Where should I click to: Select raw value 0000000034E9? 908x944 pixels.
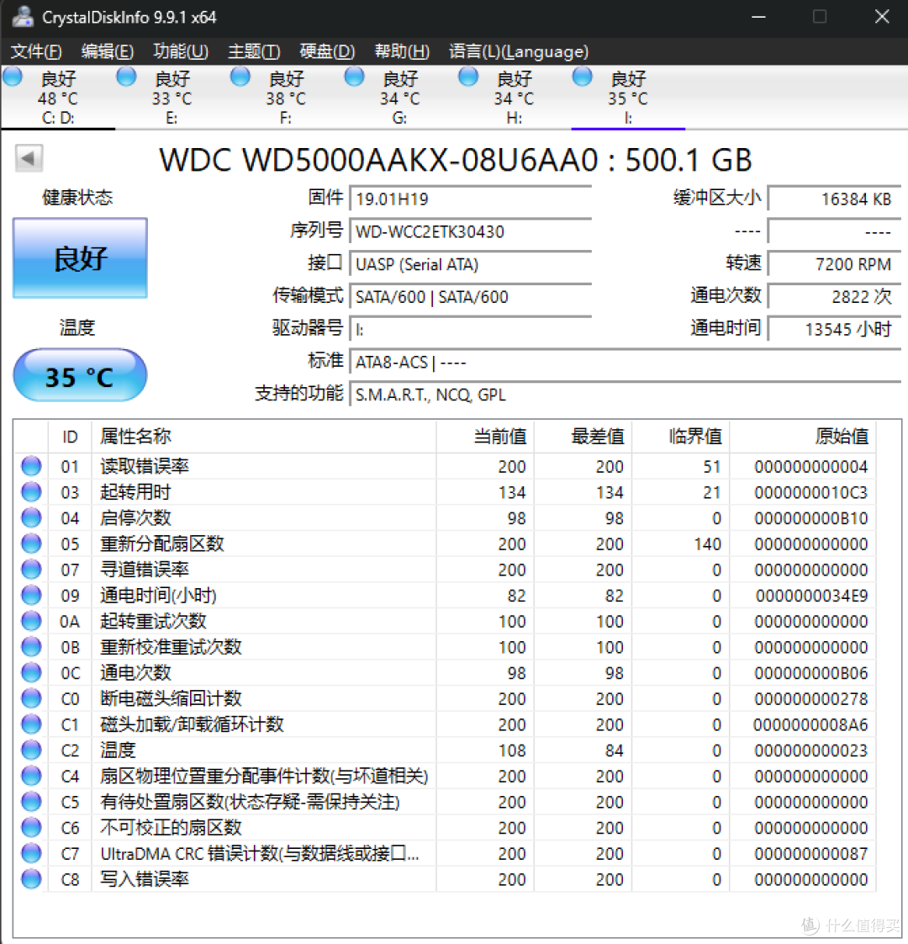point(811,596)
